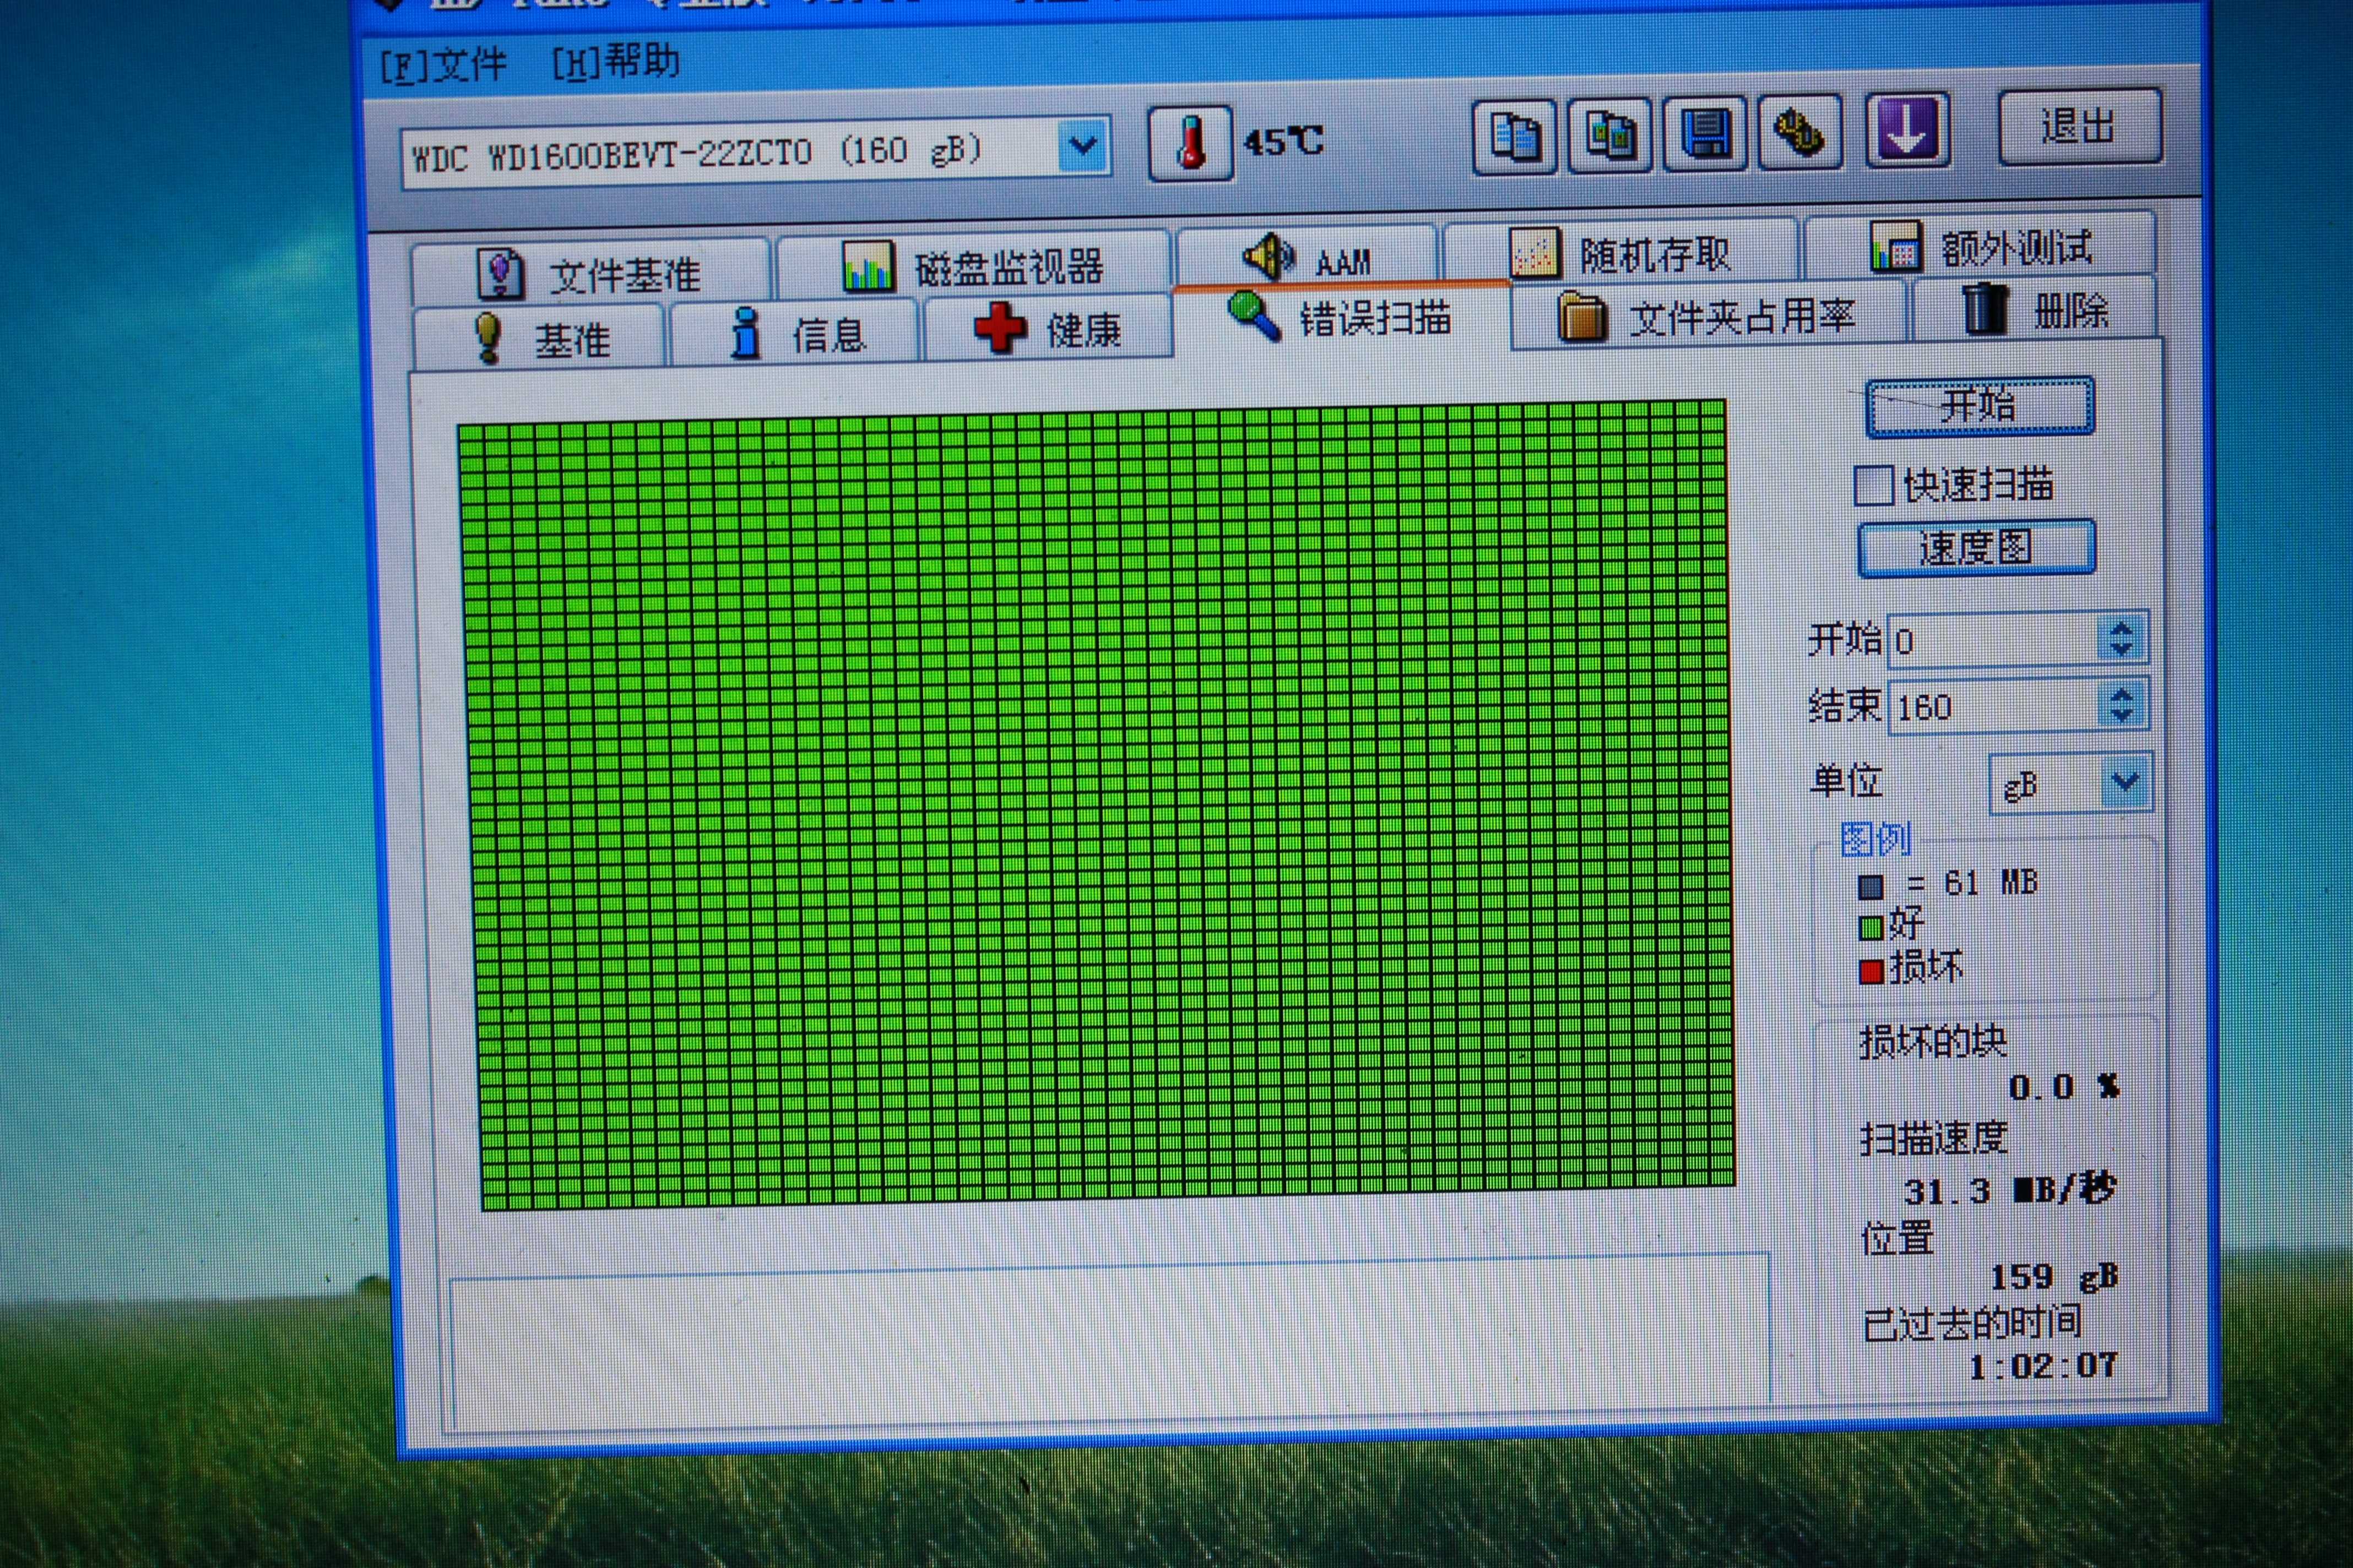Enable the 快速扫描 checkbox
This screenshot has height=1568, width=2353.
tap(1874, 486)
